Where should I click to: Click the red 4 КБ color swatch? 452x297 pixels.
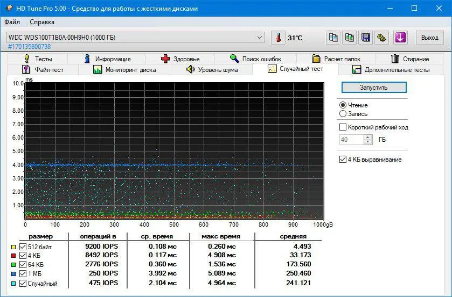(13, 256)
